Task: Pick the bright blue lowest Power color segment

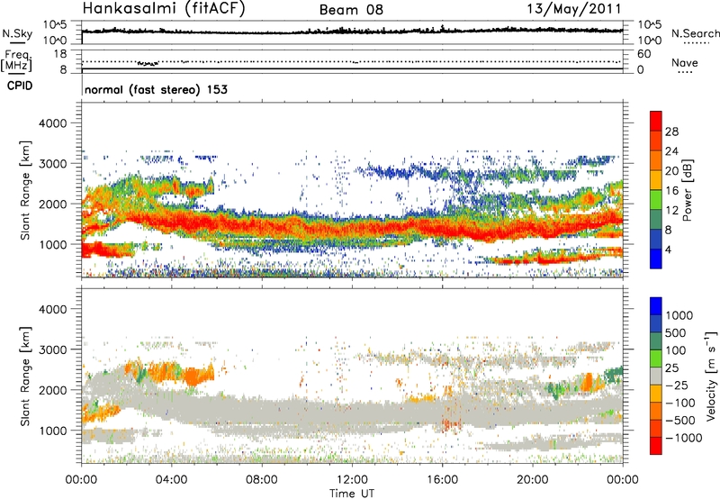Action: coord(656,259)
